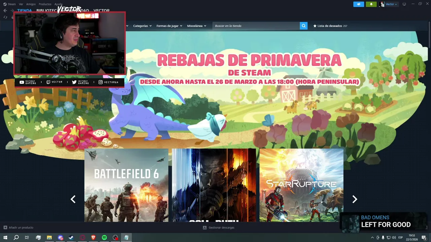431x242 pixels.
Task: Click the Bad Omens Left For Good song widget
Action: pos(384,222)
